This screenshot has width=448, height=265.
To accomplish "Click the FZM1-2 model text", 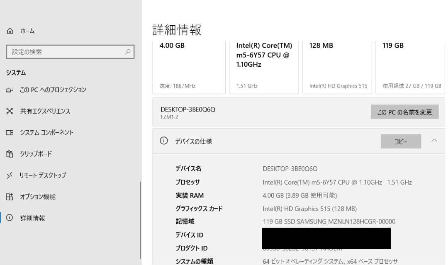I will (169, 117).
